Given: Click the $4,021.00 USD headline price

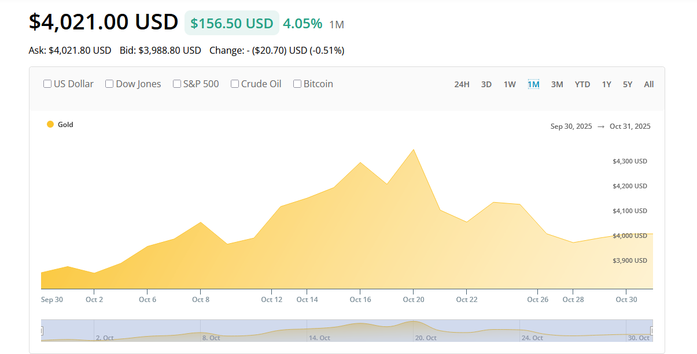Looking at the screenshot, I should coord(104,22).
